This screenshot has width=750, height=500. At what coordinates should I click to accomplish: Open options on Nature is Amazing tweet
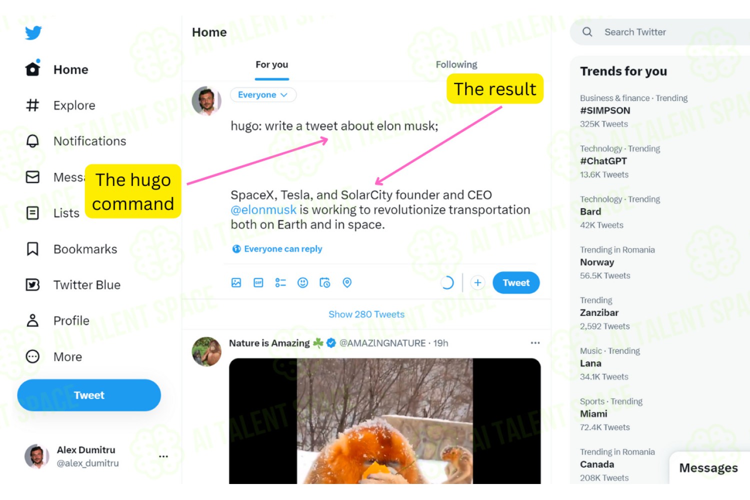(535, 343)
